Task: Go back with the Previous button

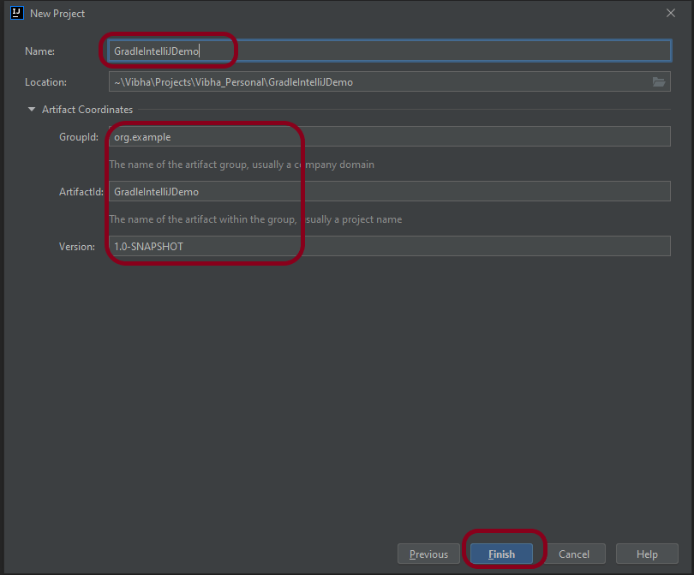Action: (428, 554)
